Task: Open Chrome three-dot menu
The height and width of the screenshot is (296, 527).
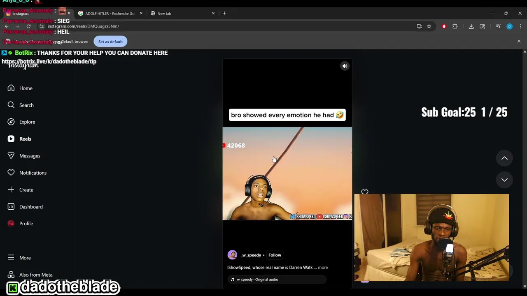Action: pyautogui.click(x=520, y=26)
